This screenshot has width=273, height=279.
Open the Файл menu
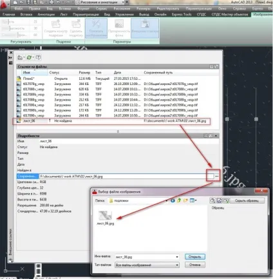click(x=19, y=8)
